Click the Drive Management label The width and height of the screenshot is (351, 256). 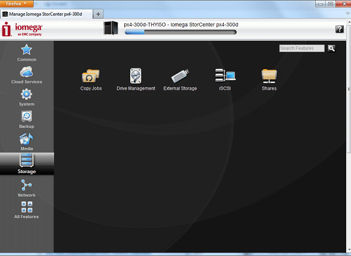click(x=136, y=88)
